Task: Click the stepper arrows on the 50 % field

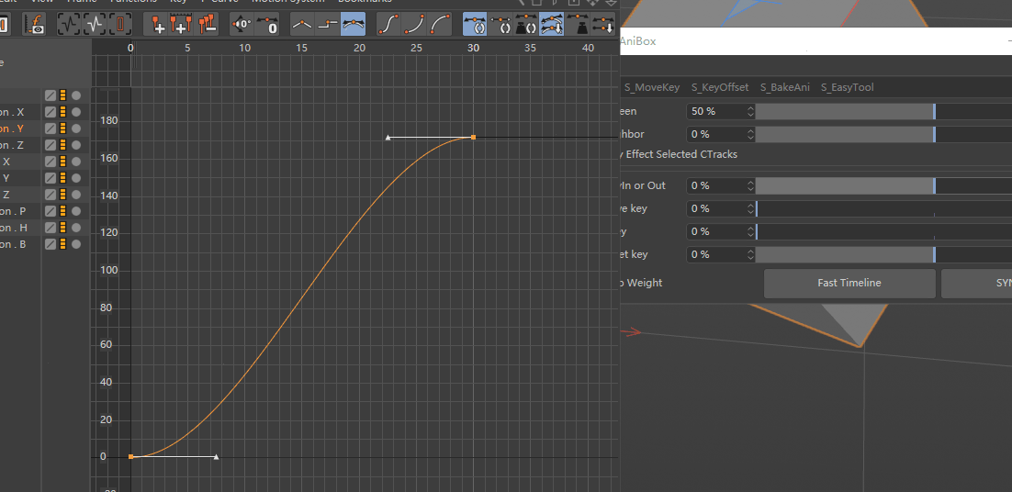Action: pos(750,111)
